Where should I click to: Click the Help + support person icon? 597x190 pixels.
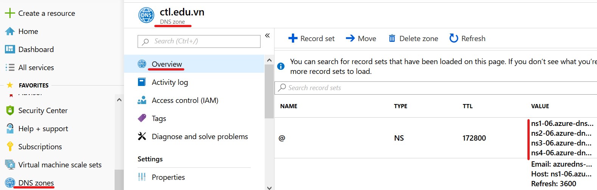coord(10,129)
